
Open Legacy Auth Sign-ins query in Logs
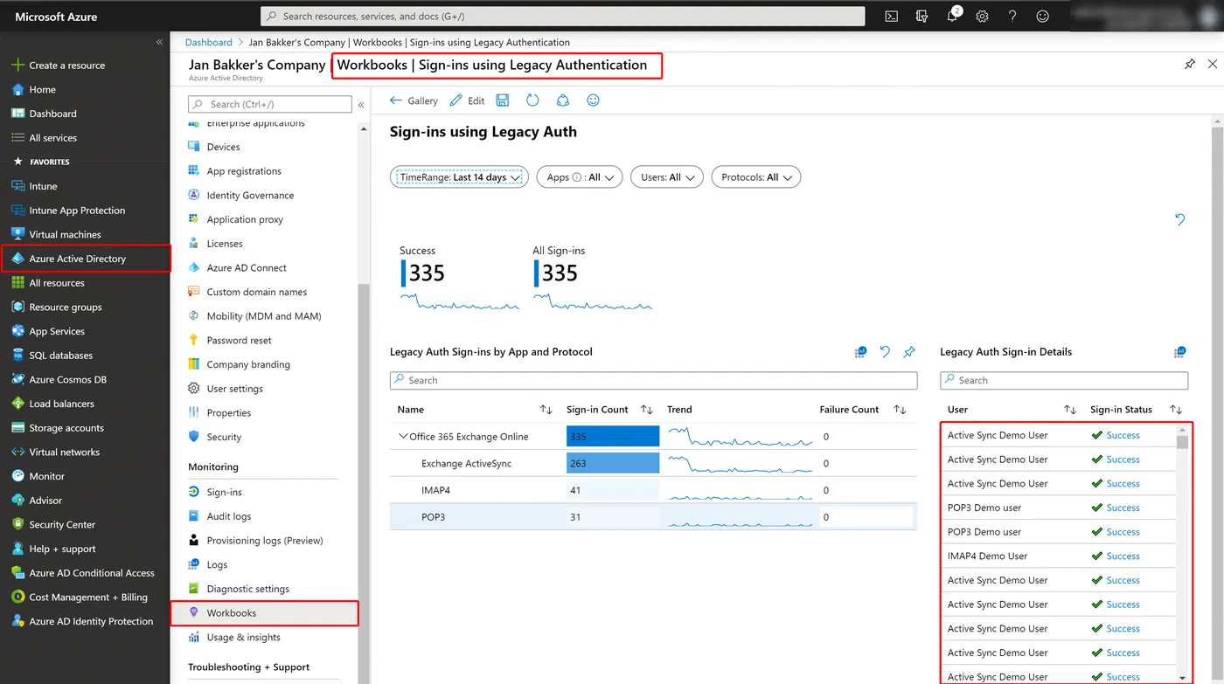pyautogui.click(x=860, y=352)
